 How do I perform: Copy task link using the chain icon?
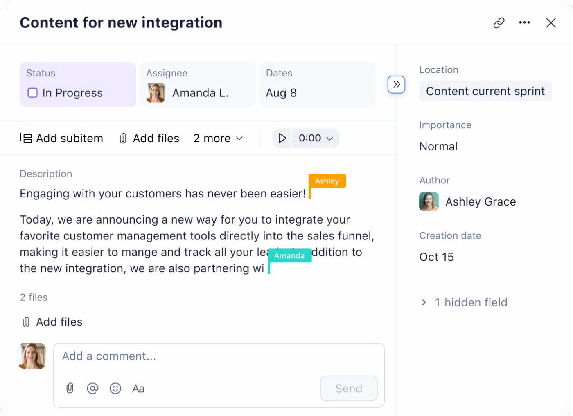(x=499, y=23)
